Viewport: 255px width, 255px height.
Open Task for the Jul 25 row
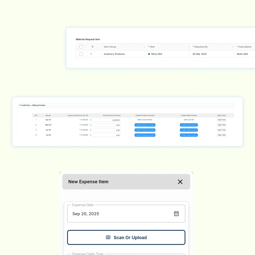click(x=222, y=135)
